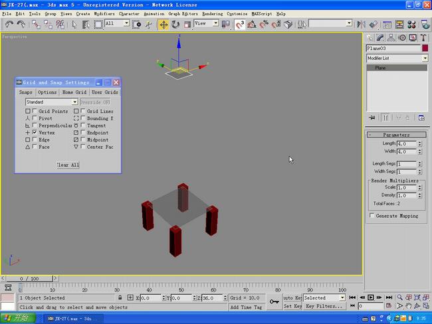
Task: Activate the Select and Scale tool
Action: coord(187,25)
